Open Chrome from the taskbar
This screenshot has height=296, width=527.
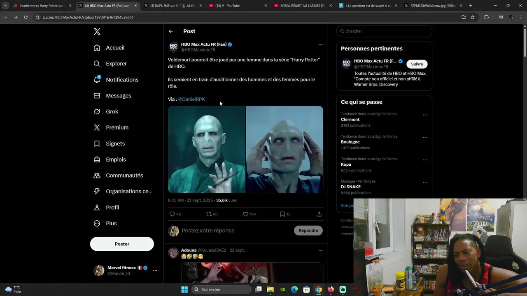[x=319, y=289]
